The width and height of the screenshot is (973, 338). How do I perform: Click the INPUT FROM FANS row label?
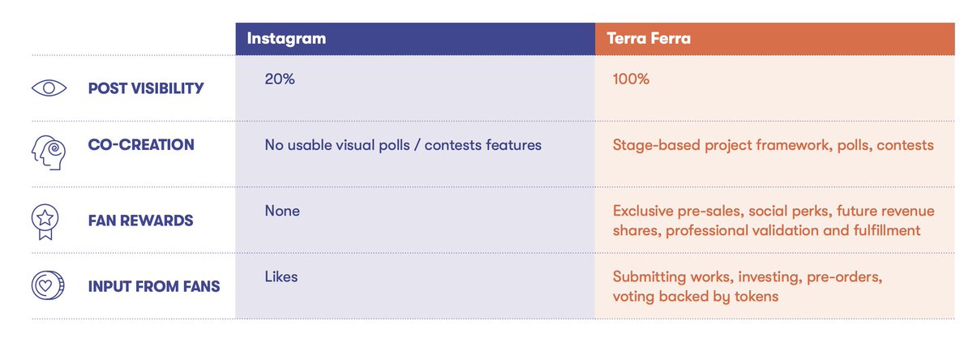click(154, 286)
